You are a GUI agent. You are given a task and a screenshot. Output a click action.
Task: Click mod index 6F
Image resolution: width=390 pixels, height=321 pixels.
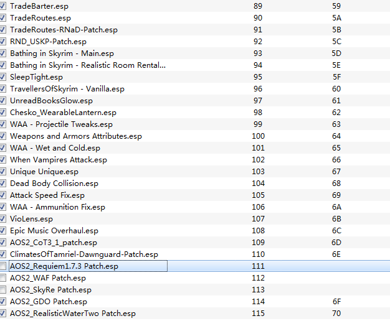tap(336, 301)
